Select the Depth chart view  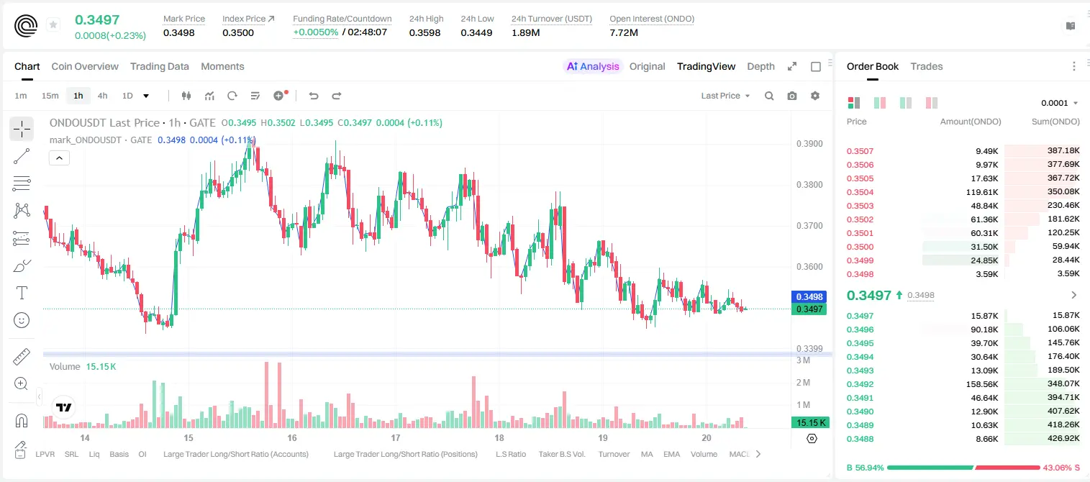760,66
